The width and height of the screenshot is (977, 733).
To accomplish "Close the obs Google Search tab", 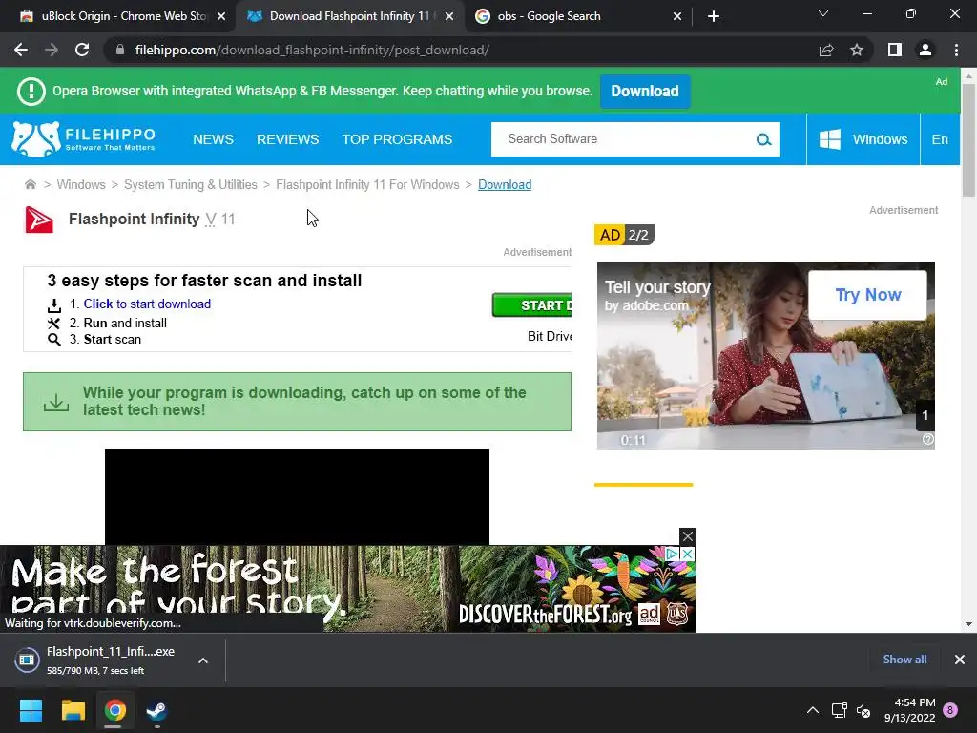I will pos(677,16).
